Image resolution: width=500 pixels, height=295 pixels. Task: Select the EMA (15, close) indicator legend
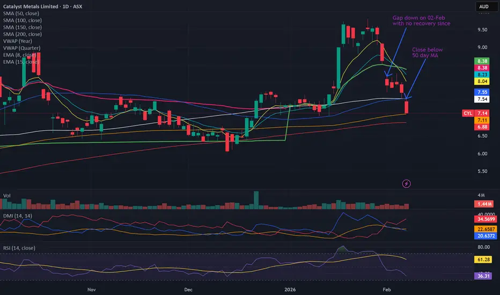(21, 62)
